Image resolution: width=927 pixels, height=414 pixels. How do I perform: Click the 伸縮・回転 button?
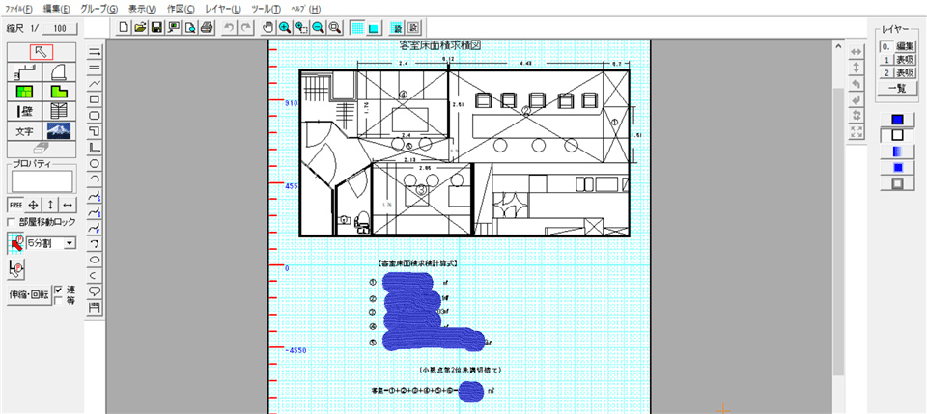(27, 294)
